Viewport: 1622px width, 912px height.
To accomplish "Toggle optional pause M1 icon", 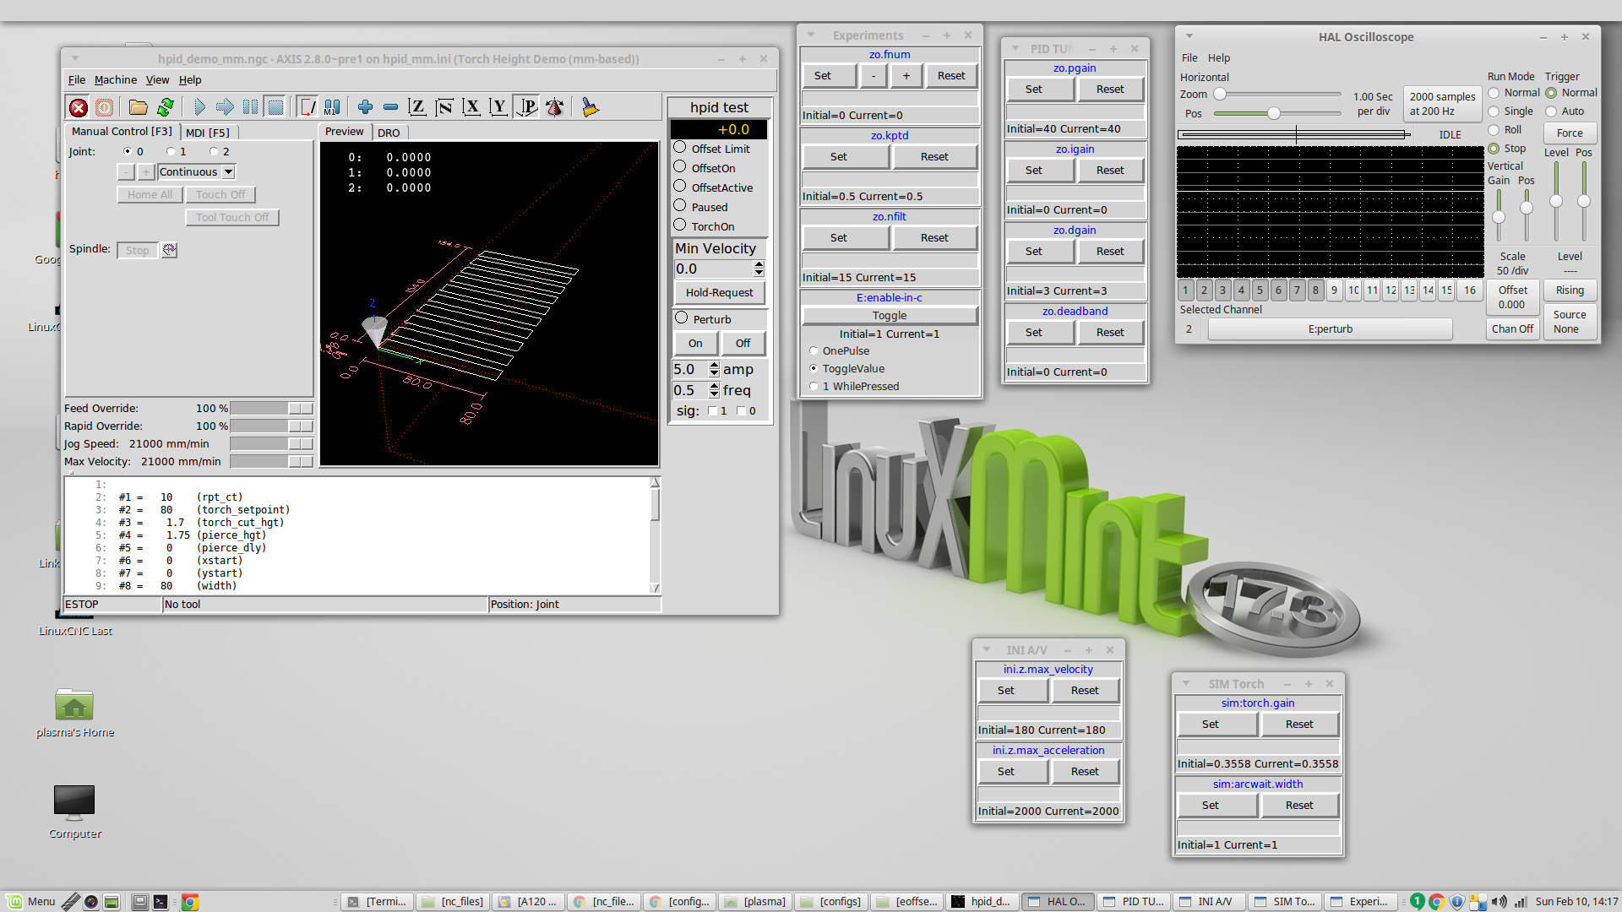I will (333, 107).
